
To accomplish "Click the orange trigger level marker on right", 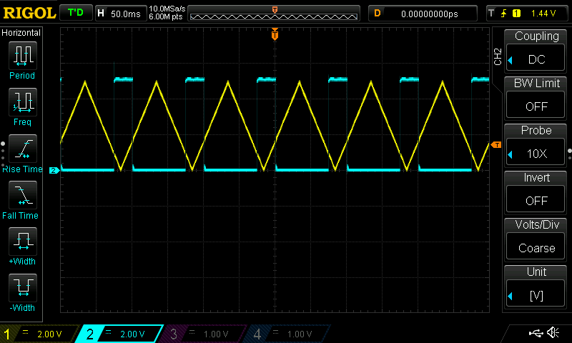I will pos(496,144).
